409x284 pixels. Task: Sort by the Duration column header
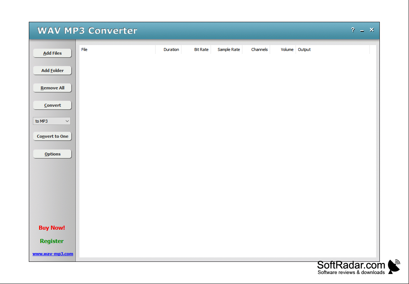pyautogui.click(x=168, y=49)
